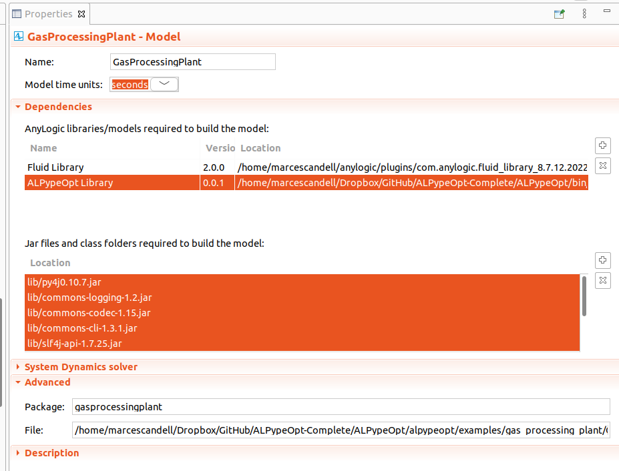Edit the Name field GasProcessingPlant
Viewport: 619px width, 471px height.
click(193, 62)
